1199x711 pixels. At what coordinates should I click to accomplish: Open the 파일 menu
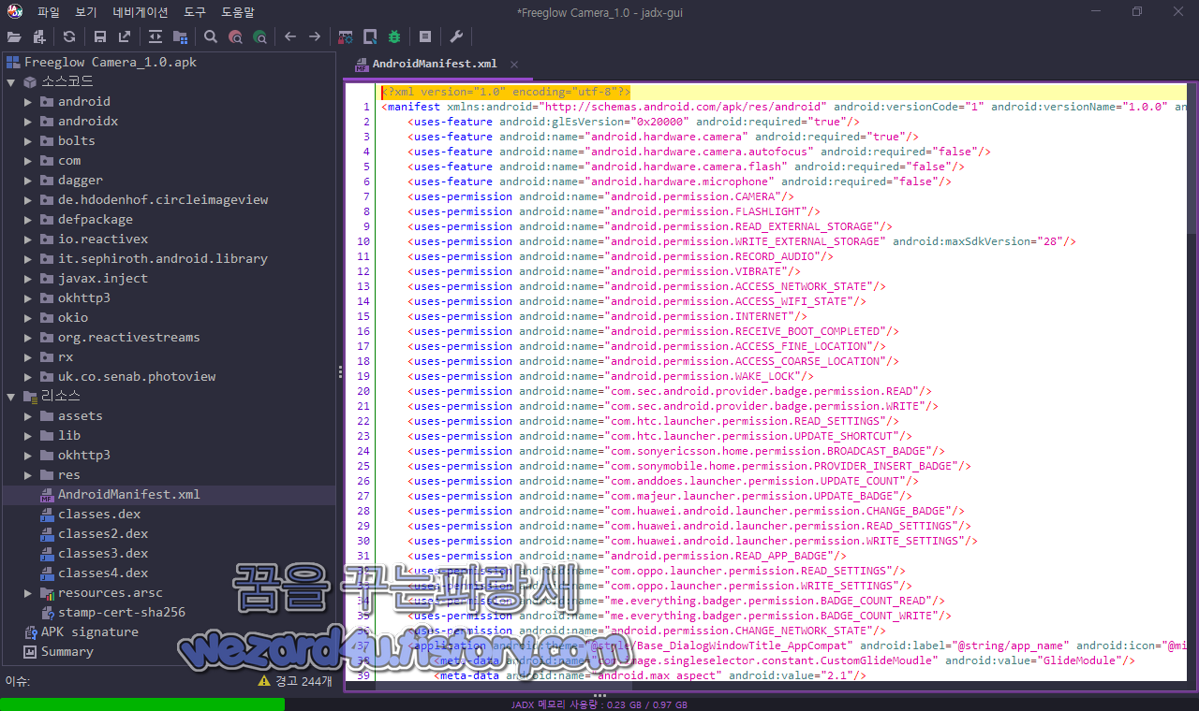(x=49, y=12)
